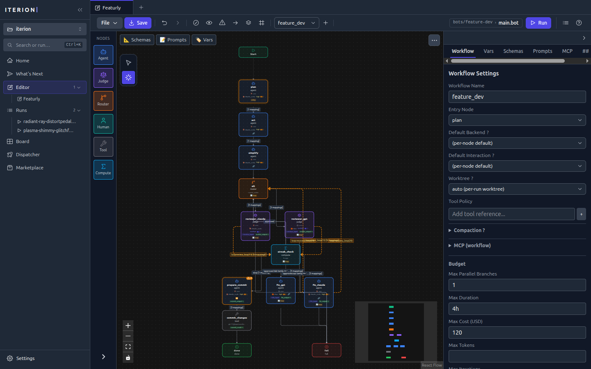Open the Schemas canvas button
The height and width of the screenshot is (369, 591).
137,40
